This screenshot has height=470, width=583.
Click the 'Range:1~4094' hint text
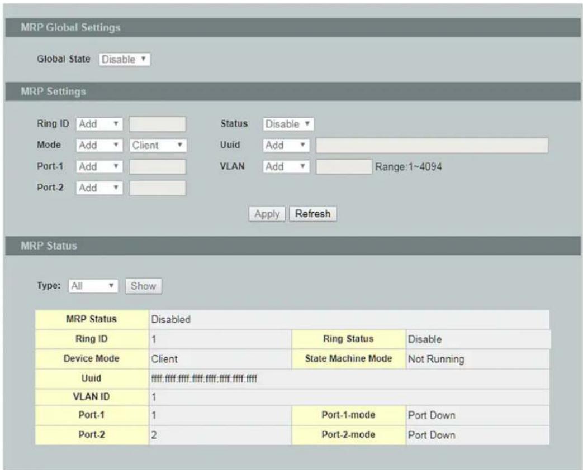pyautogui.click(x=408, y=167)
